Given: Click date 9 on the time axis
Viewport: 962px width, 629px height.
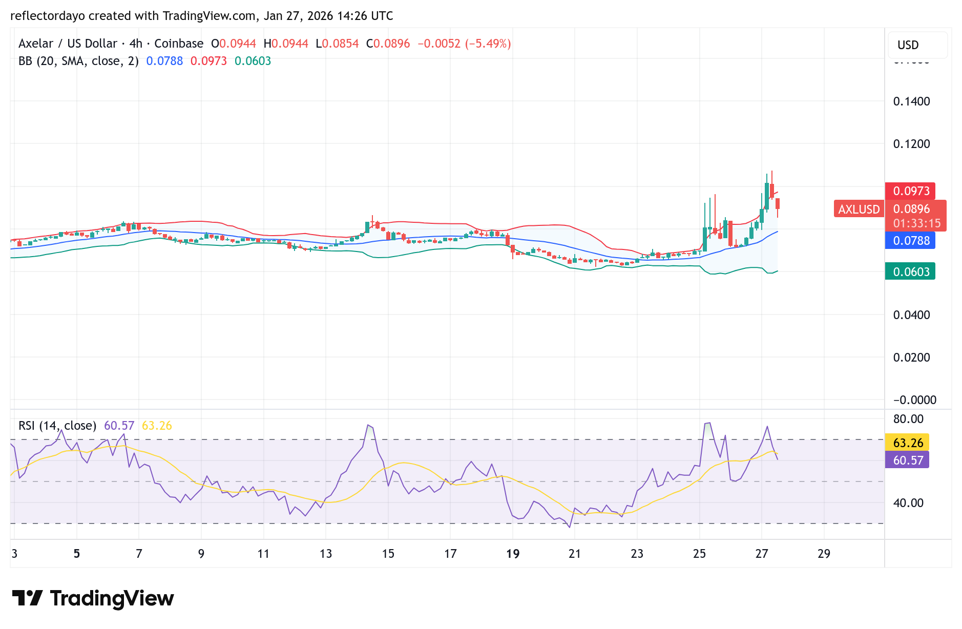Looking at the screenshot, I should 201,554.
